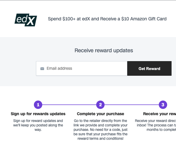This screenshot has width=176, height=146.
Task: Click the 'Receive reward updates' heading
Action: tap(104, 50)
